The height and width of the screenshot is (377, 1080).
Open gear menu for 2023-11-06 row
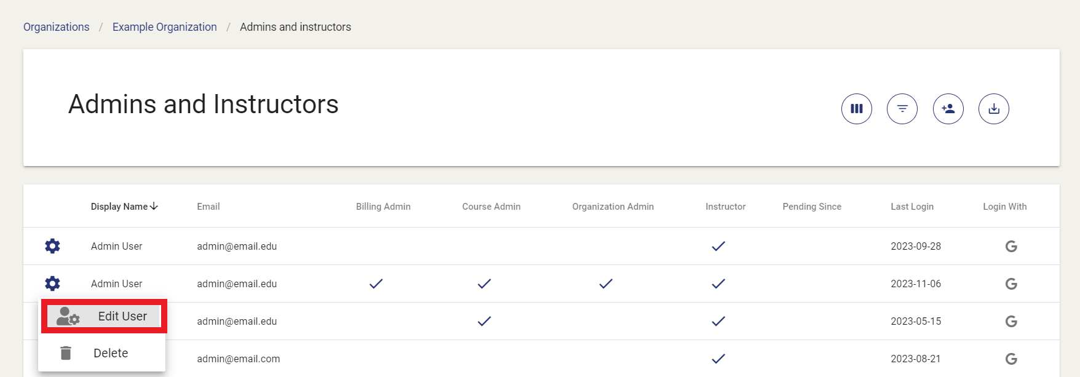(52, 284)
